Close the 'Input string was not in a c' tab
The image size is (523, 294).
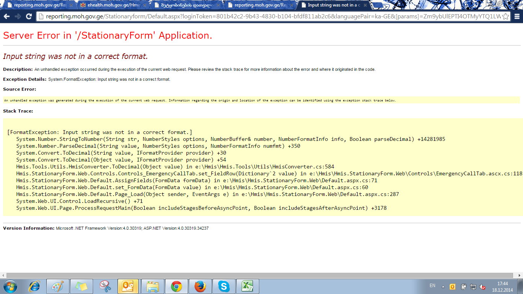(365, 5)
